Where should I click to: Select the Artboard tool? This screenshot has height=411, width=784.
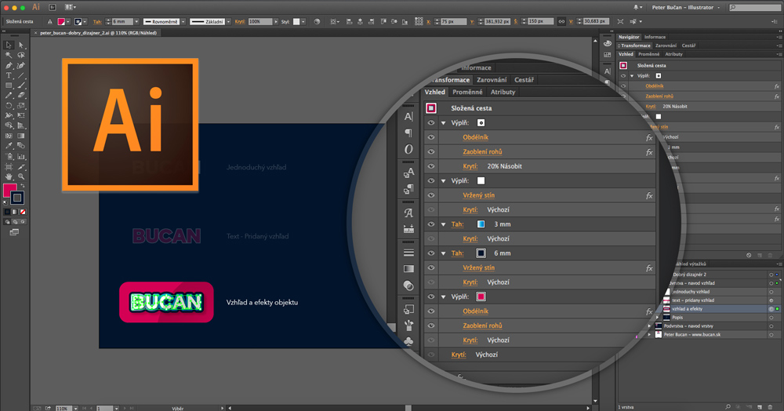(x=9, y=166)
